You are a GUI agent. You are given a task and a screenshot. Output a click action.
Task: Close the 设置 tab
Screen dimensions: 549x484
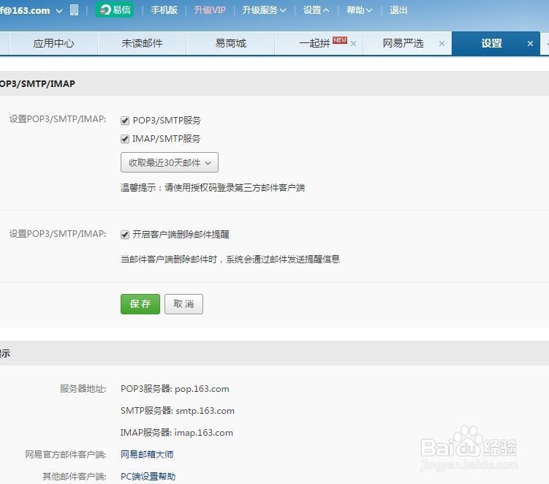[530, 44]
